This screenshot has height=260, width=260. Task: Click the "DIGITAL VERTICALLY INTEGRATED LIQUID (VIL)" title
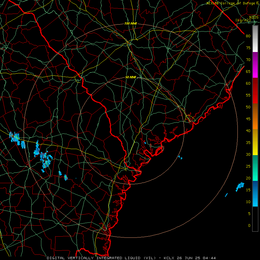[101, 258]
